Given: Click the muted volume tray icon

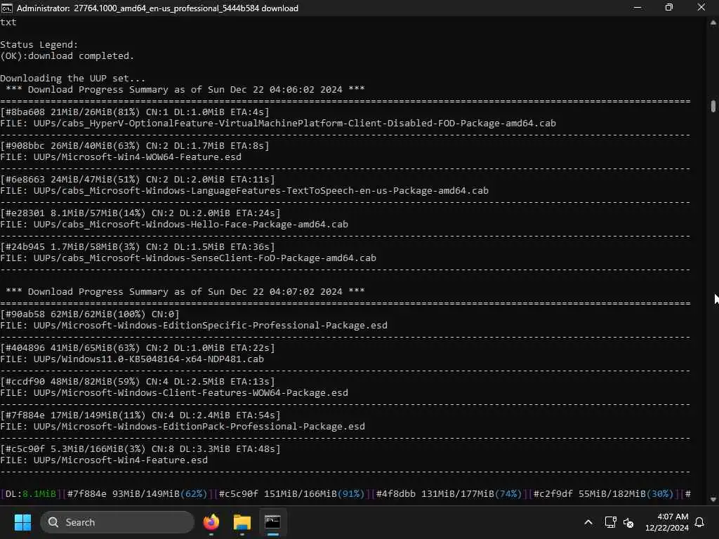Looking at the screenshot, I should pyautogui.click(x=628, y=522).
